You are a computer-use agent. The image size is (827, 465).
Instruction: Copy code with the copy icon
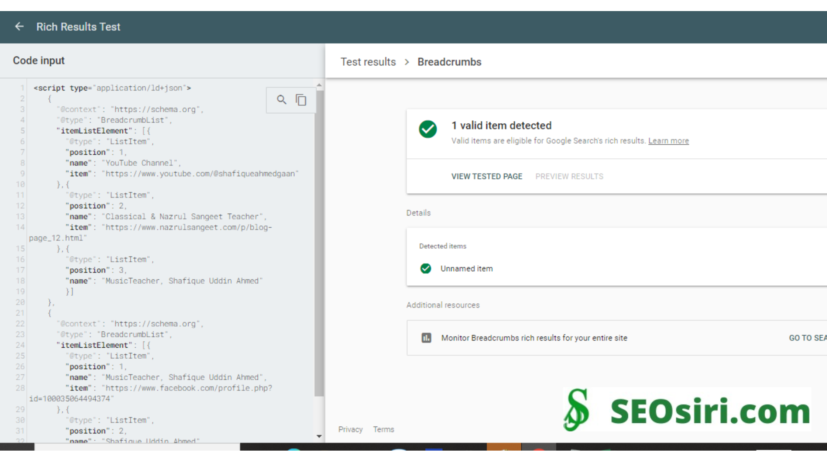pyautogui.click(x=301, y=100)
